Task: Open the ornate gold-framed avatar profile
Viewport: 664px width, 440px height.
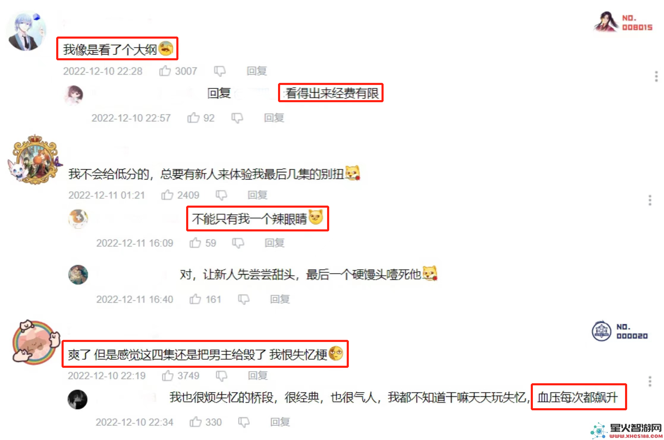Action: (35, 160)
